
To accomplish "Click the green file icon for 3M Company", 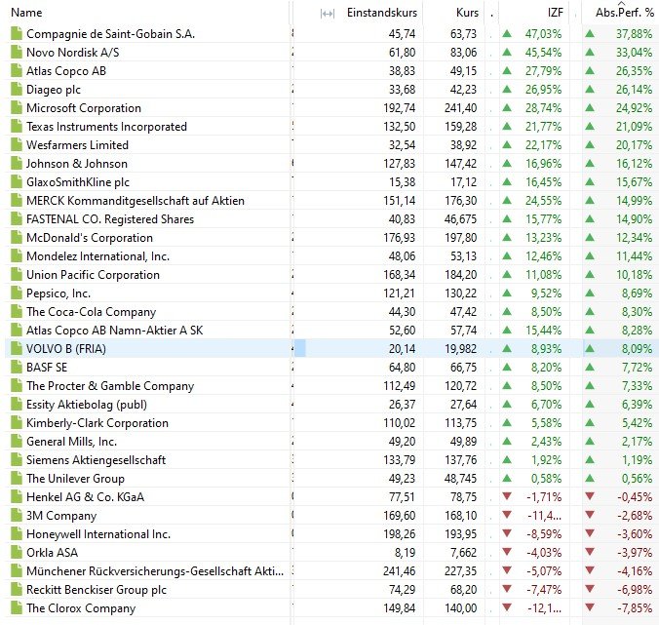I will [17, 515].
